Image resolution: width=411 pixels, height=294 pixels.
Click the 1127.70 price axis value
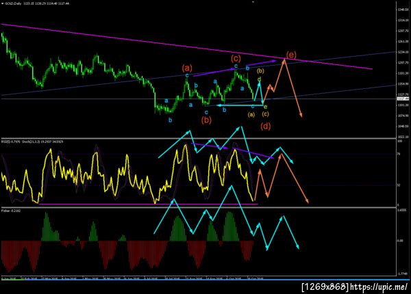(403, 94)
